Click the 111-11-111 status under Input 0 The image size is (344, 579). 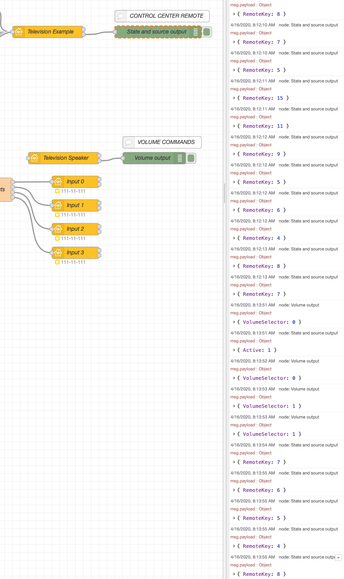[73, 191]
